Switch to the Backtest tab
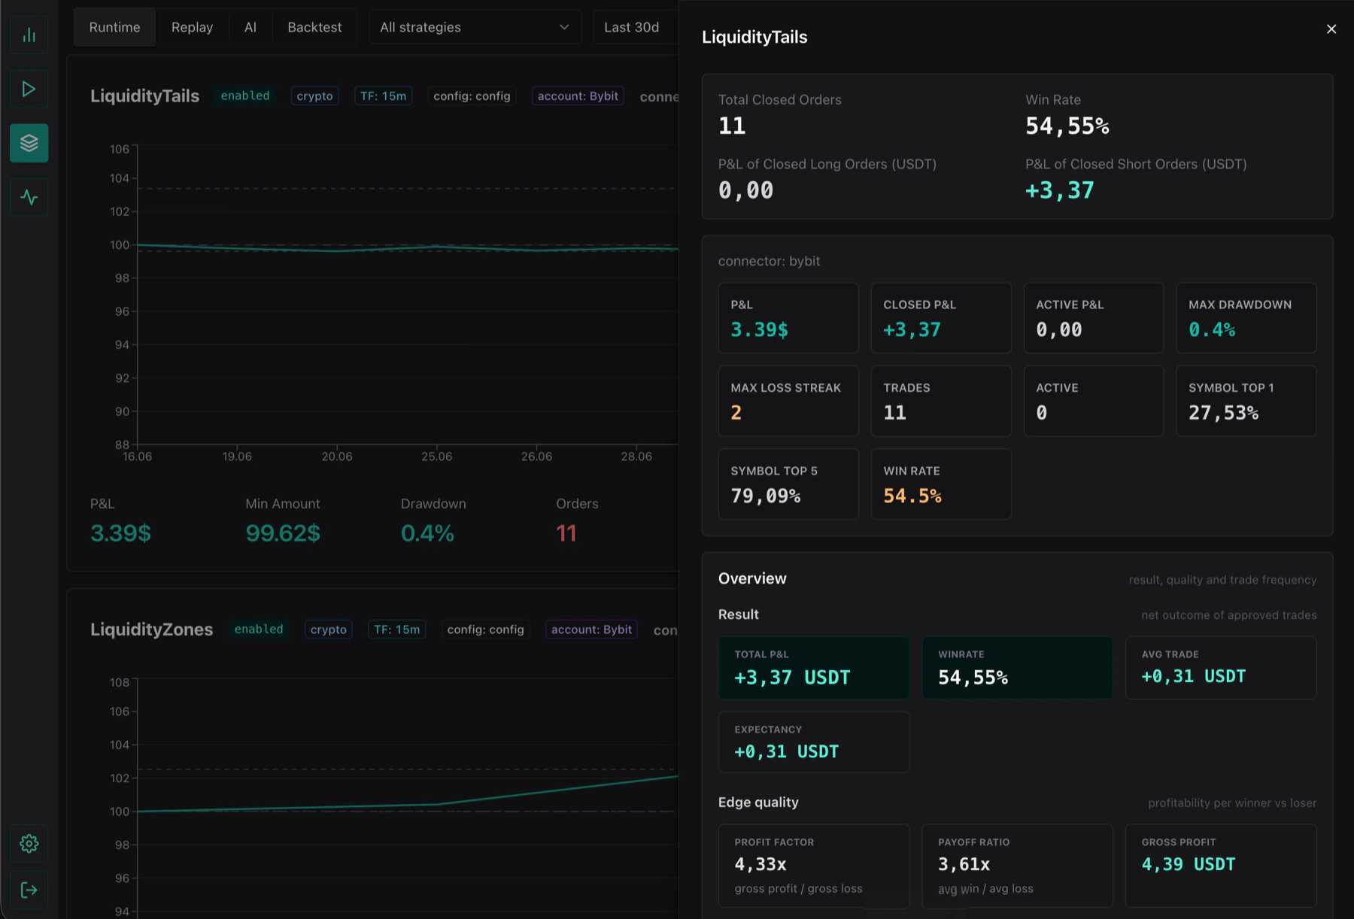Screen dimensions: 1354x919 pyautogui.click(x=314, y=27)
